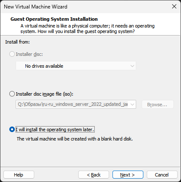Click the 'Installer disc:' option label
Screen dimensions: 181x182
pyautogui.click(x=29, y=54)
